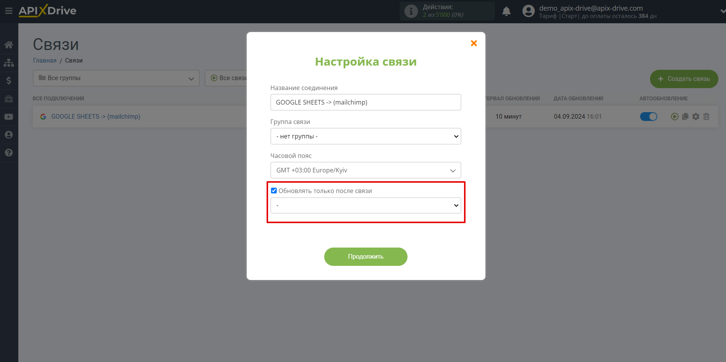Open the YouTube video sidebar icon

(9, 117)
